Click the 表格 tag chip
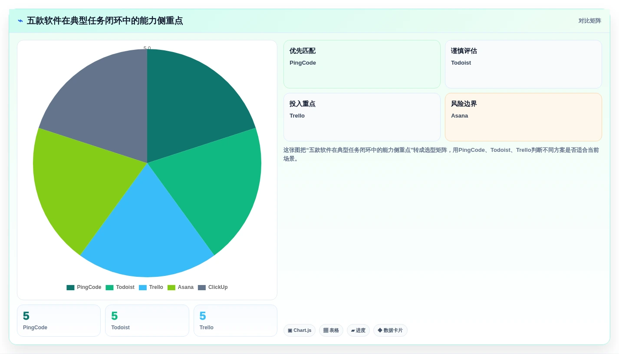Viewport: 619px width, 354px height. click(x=331, y=331)
